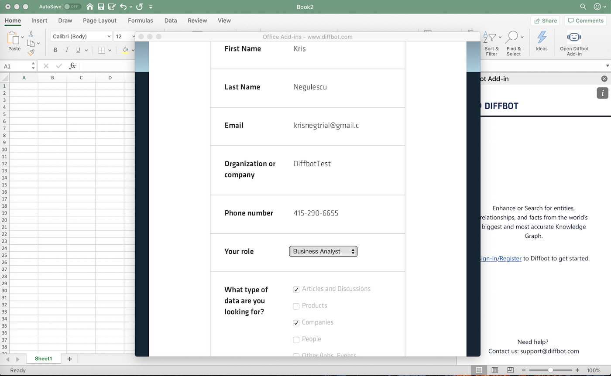Toggle Bold formatting in ribbon
611x376 pixels.
click(x=55, y=50)
